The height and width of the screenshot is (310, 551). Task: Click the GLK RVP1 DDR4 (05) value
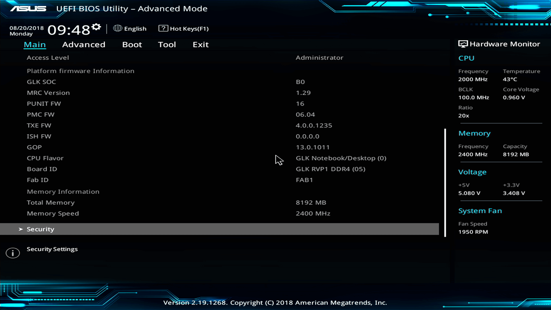click(x=331, y=169)
